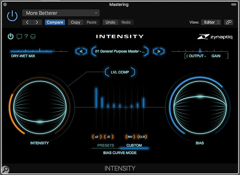The width and height of the screenshot is (240, 175).
Task: Open help via question mark icon
Action: [x=26, y=36]
